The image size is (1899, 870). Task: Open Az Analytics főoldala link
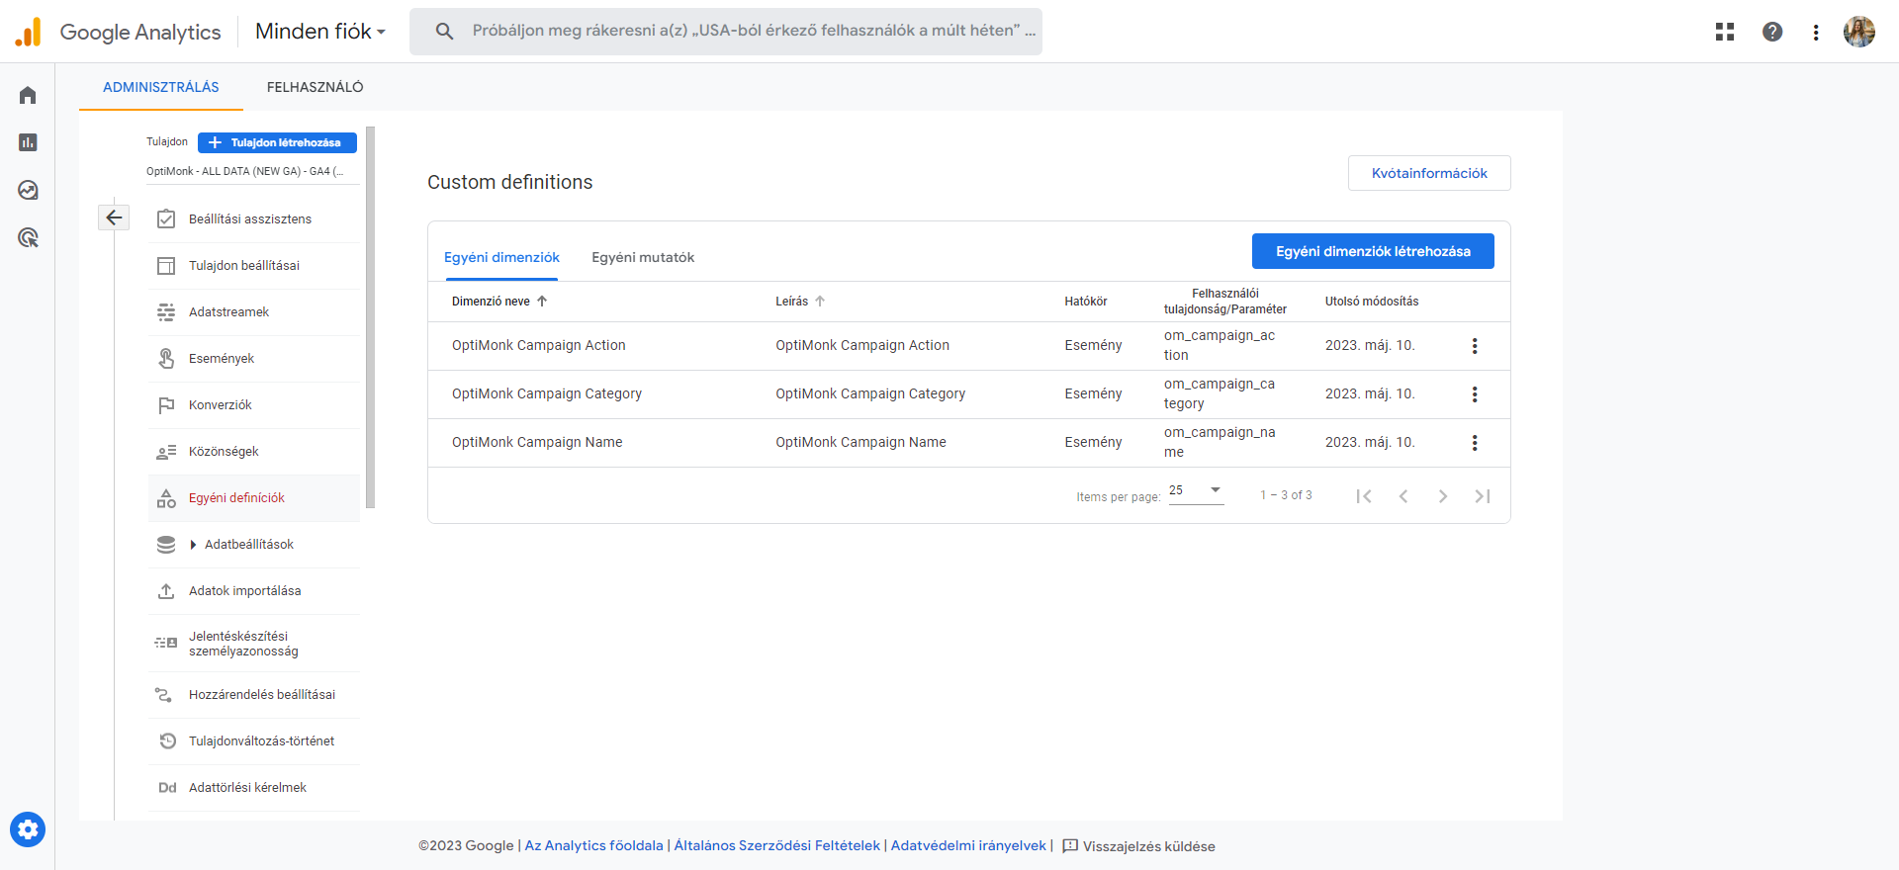tap(593, 846)
